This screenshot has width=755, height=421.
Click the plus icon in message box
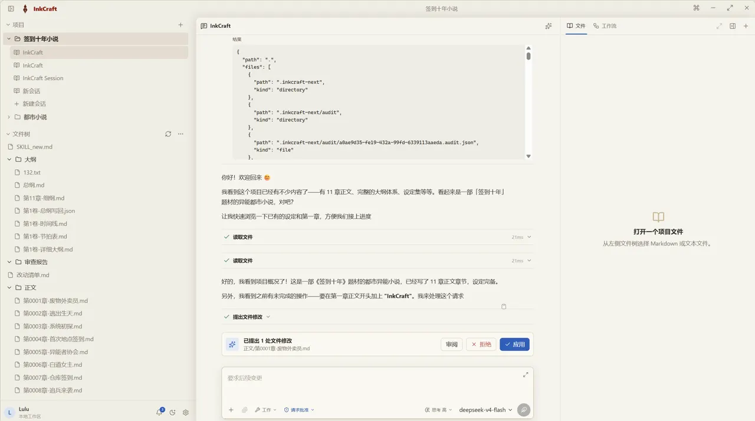coord(231,410)
